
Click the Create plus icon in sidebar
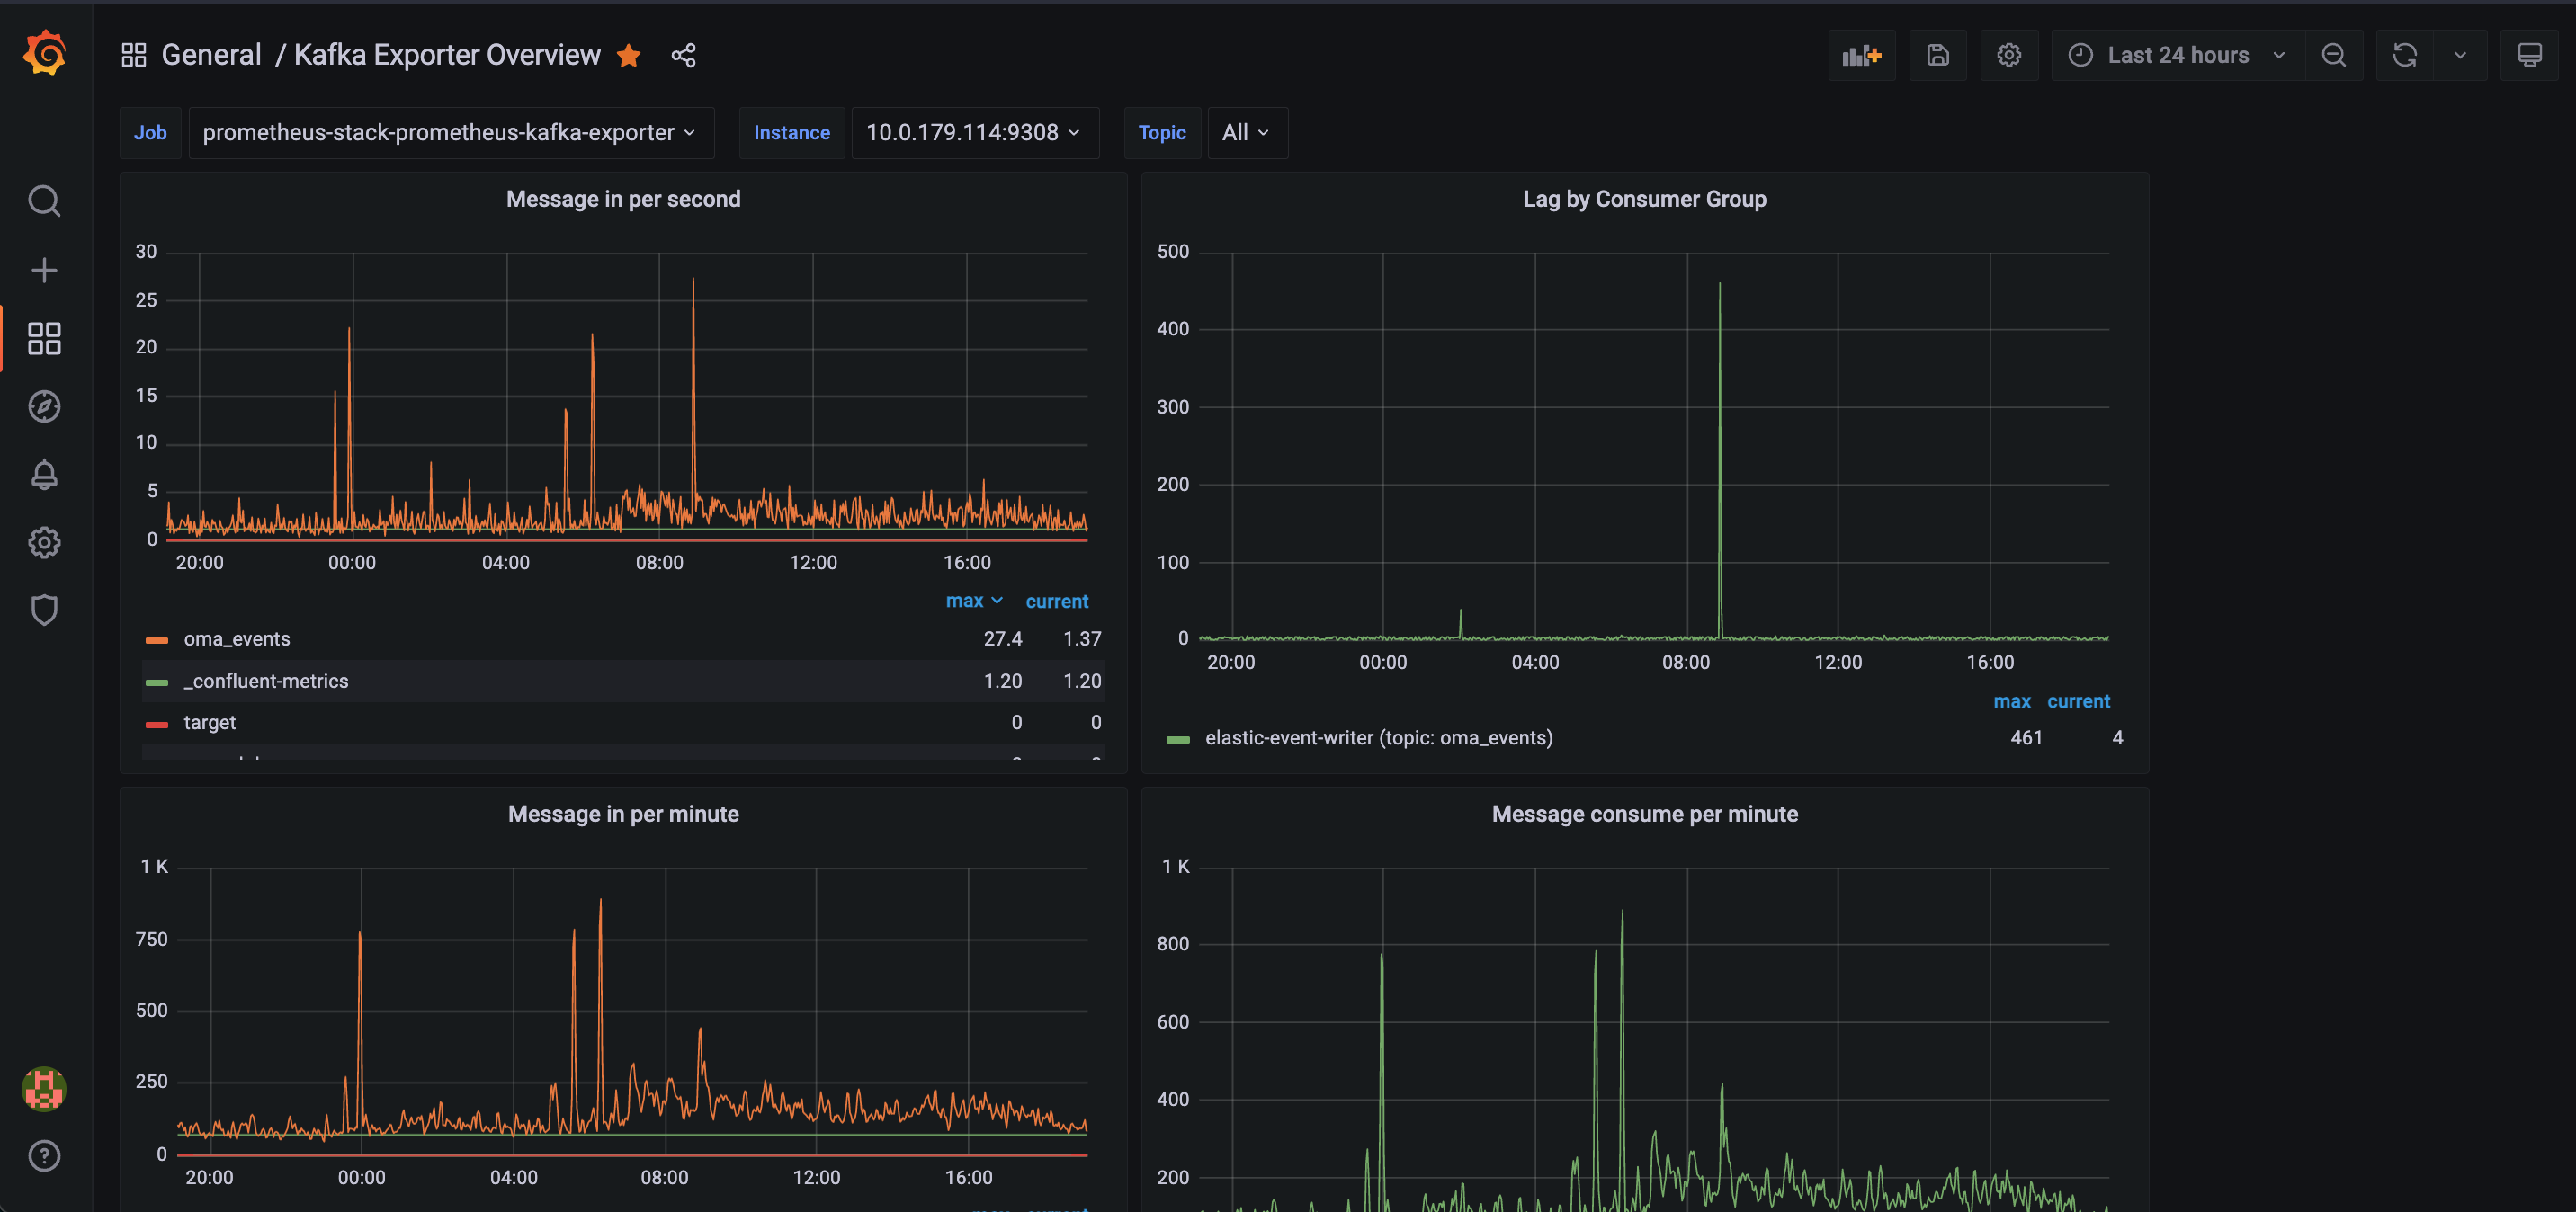tap(44, 270)
